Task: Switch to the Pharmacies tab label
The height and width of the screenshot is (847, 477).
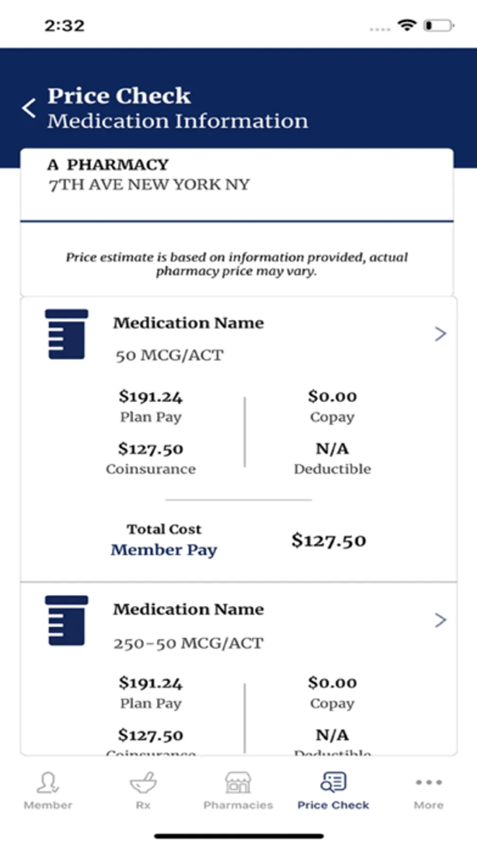Action: tap(238, 805)
